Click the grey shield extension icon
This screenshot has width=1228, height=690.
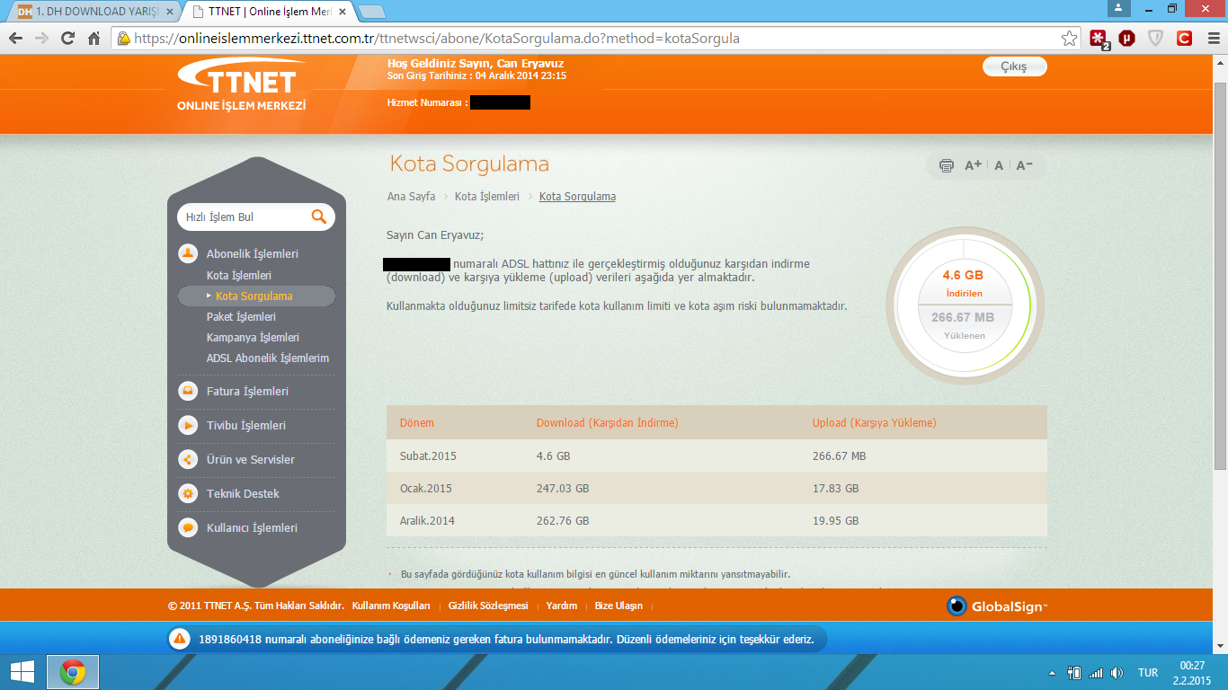pyautogui.click(x=1156, y=39)
